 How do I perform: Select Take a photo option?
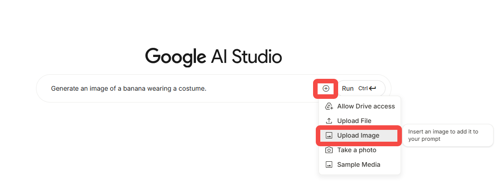pyautogui.click(x=360, y=150)
